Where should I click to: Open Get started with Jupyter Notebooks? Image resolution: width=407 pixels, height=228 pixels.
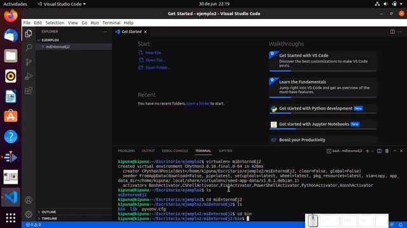click(x=322, y=124)
